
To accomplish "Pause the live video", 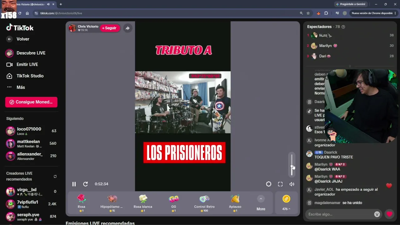I will (x=74, y=184).
